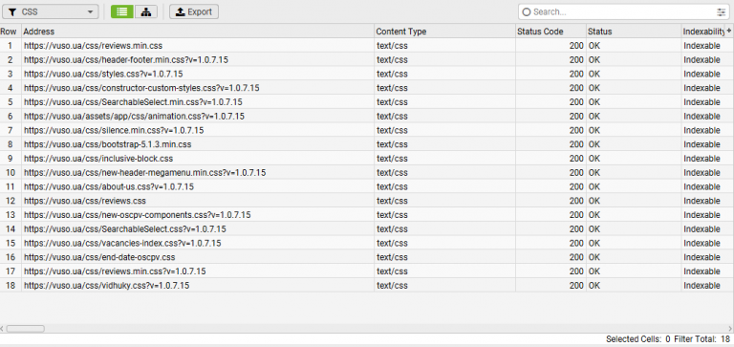Viewport: 734px width, 347px height.
Task: Click status code 200 in row 5
Action: point(550,102)
